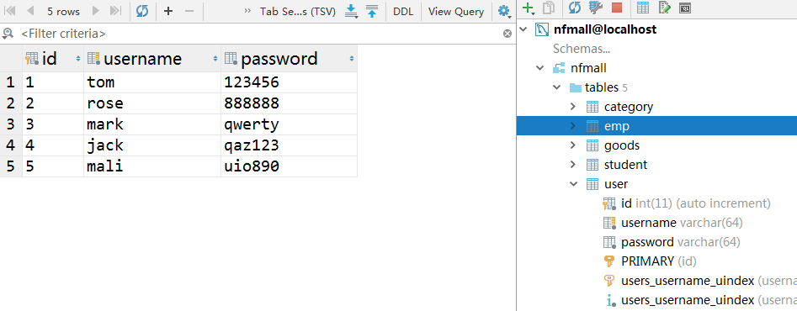Screen dimensions: 797x311
Task: Click the table editor grid icon
Action: coord(642,8)
